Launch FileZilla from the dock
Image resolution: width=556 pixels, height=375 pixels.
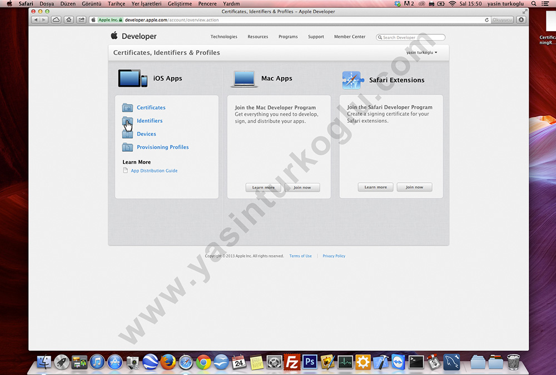point(292,362)
